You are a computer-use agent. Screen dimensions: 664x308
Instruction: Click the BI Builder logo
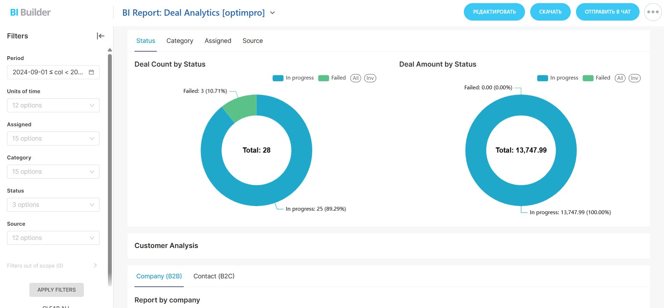pyautogui.click(x=30, y=13)
